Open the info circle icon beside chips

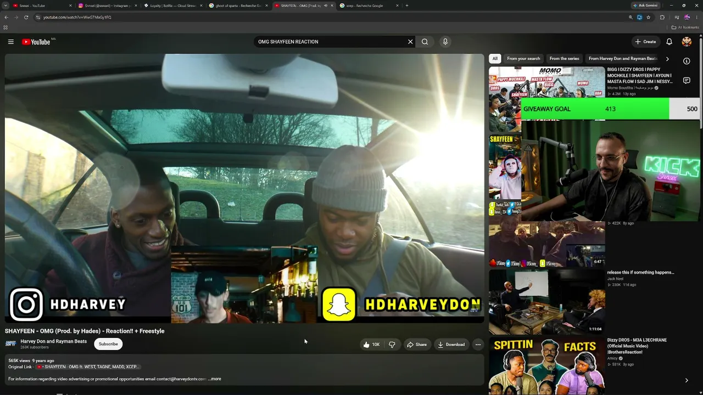coord(687,61)
